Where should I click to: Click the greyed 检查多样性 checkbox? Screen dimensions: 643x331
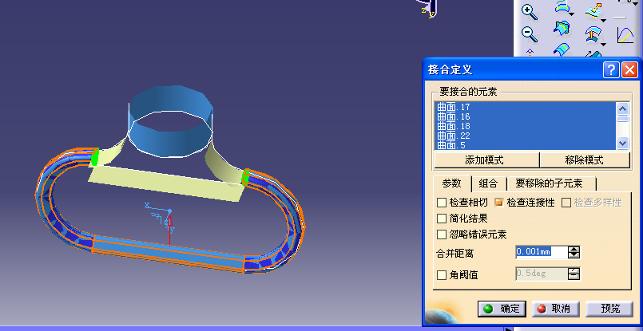pos(566,203)
